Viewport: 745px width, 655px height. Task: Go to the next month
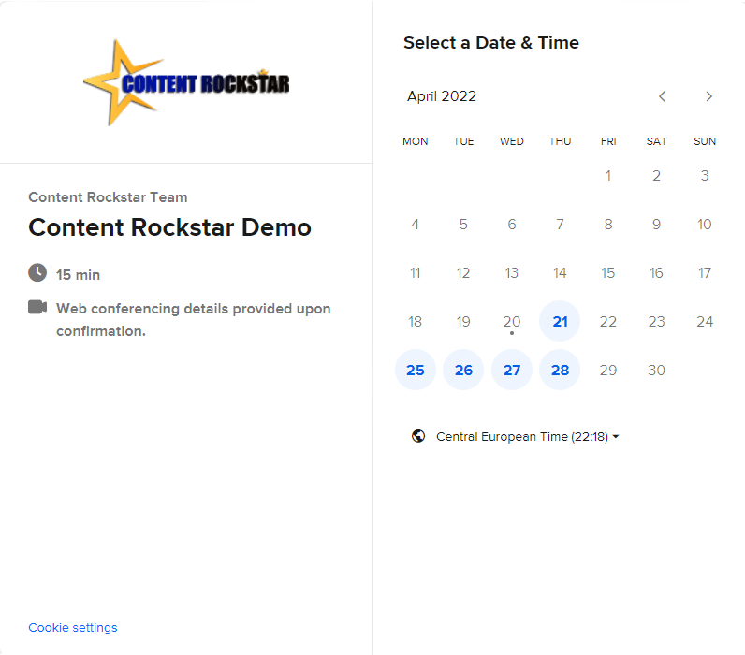[708, 96]
